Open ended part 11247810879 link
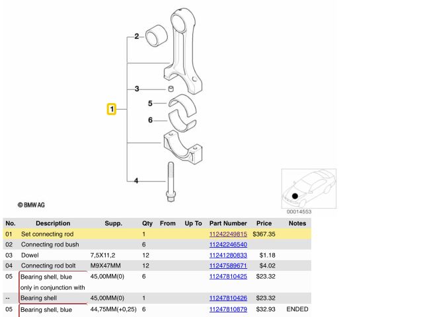This screenshot has width=423, height=317. pyautogui.click(x=227, y=309)
